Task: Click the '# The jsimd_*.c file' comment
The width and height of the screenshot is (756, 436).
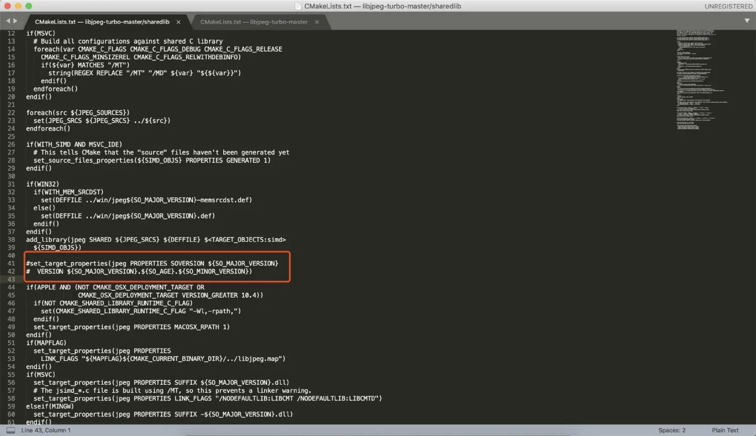Action: (x=172, y=391)
